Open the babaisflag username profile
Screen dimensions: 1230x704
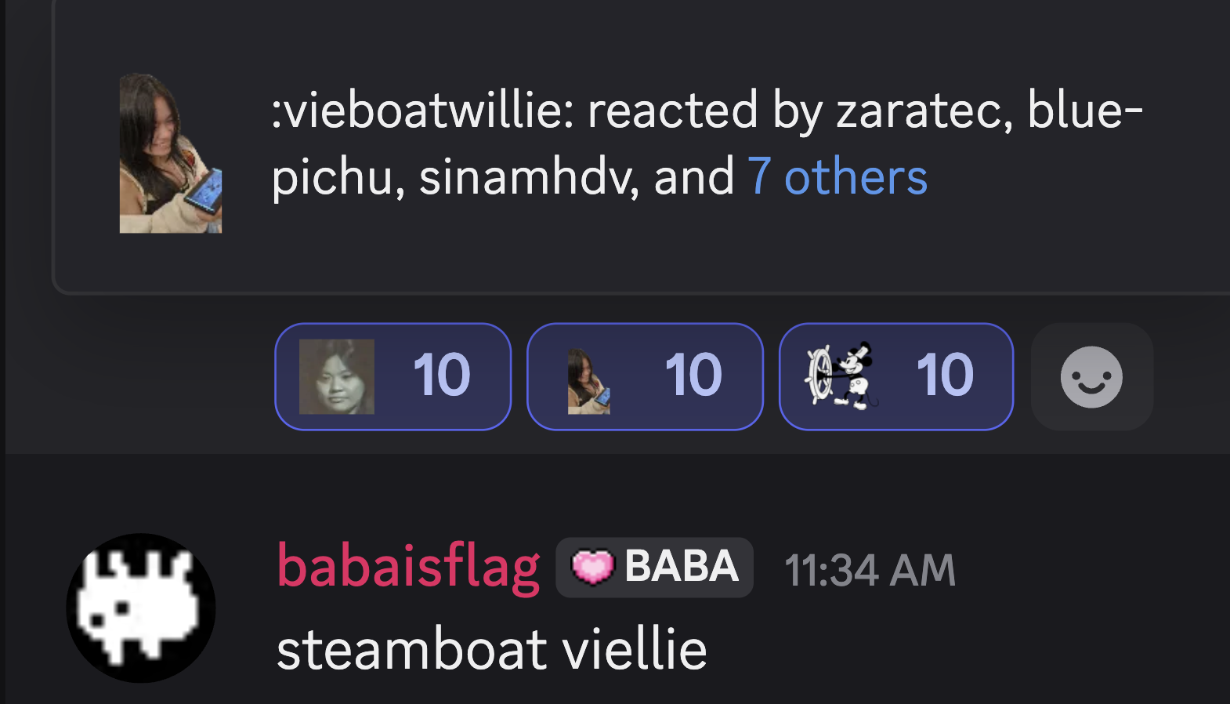click(x=408, y=566)
